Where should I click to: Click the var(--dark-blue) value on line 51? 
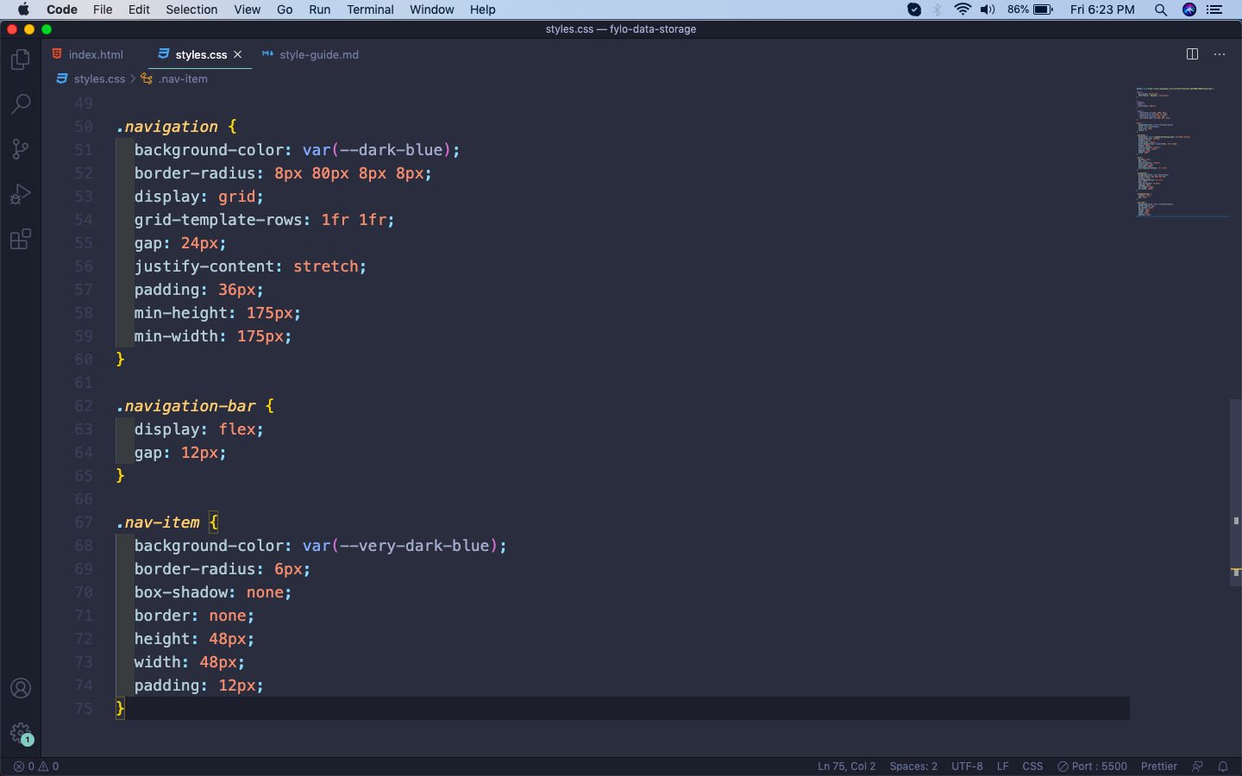376,150
